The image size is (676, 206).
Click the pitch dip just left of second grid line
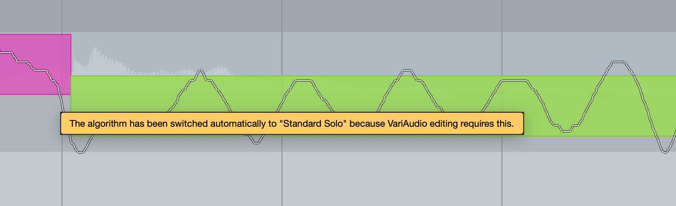click(256, 142)
